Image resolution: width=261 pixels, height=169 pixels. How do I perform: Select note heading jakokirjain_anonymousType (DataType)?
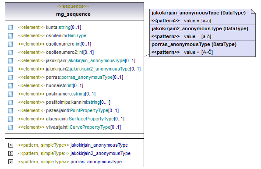point(198,13)
